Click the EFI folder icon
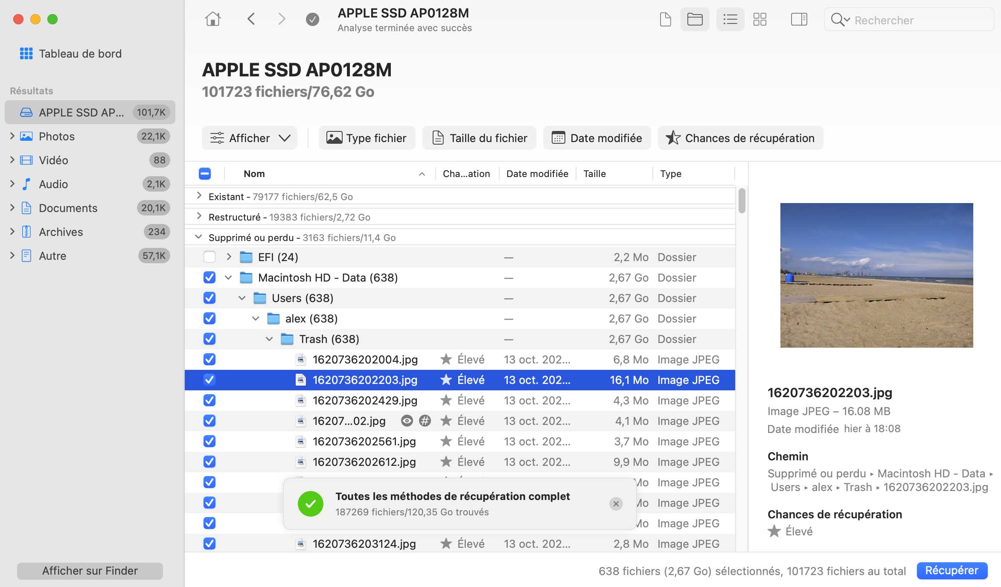1001x587 pixels. 246,257
